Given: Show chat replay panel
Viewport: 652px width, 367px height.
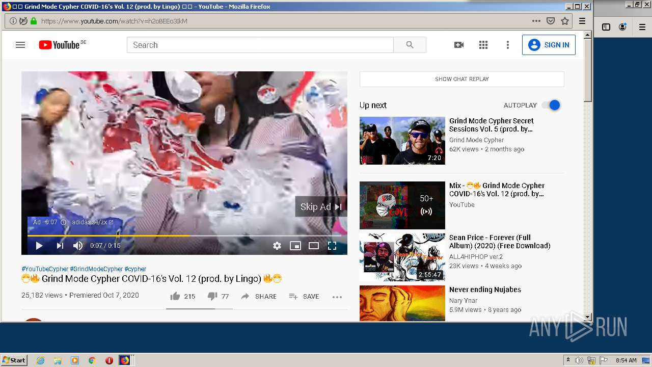Looking at the screenshot, I should [x=462, y=79].
